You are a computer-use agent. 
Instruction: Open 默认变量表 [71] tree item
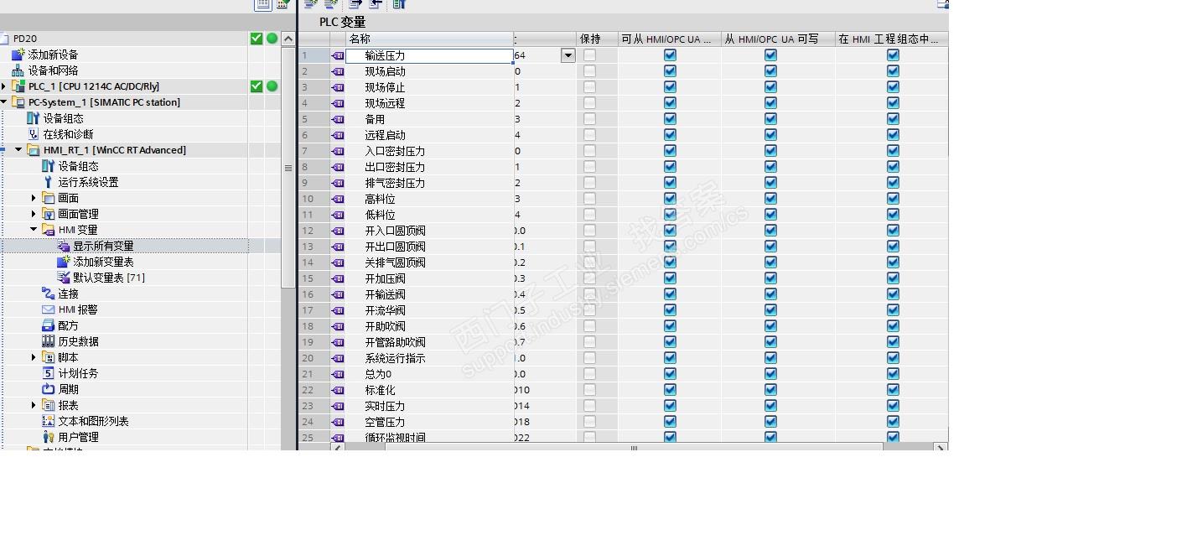tap(109, 278)
